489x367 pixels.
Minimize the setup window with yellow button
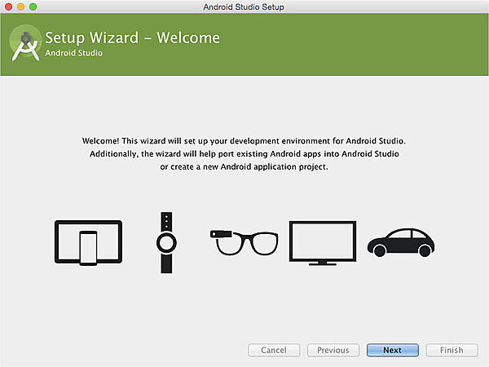[21, 7]
